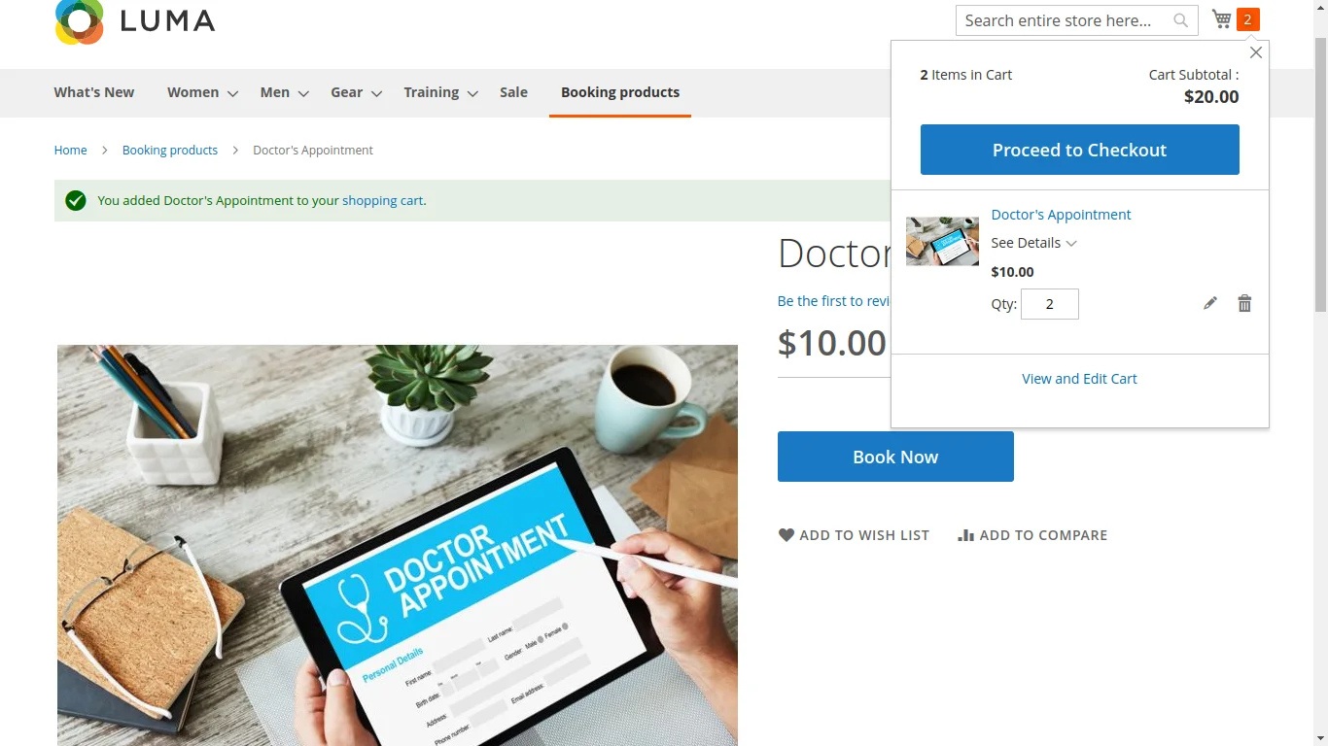1328x746 pixels.
Task: Click the cart item count badge
Action: click(1247, 19)
